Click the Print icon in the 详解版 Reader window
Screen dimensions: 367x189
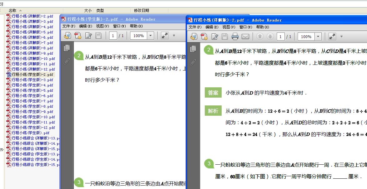click(x=235, y=37)
